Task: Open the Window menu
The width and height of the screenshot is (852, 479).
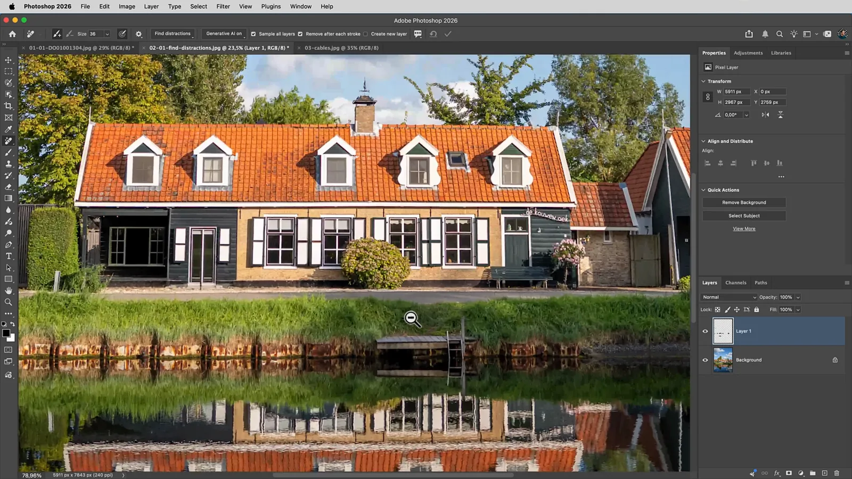Action: pos(301,6)
